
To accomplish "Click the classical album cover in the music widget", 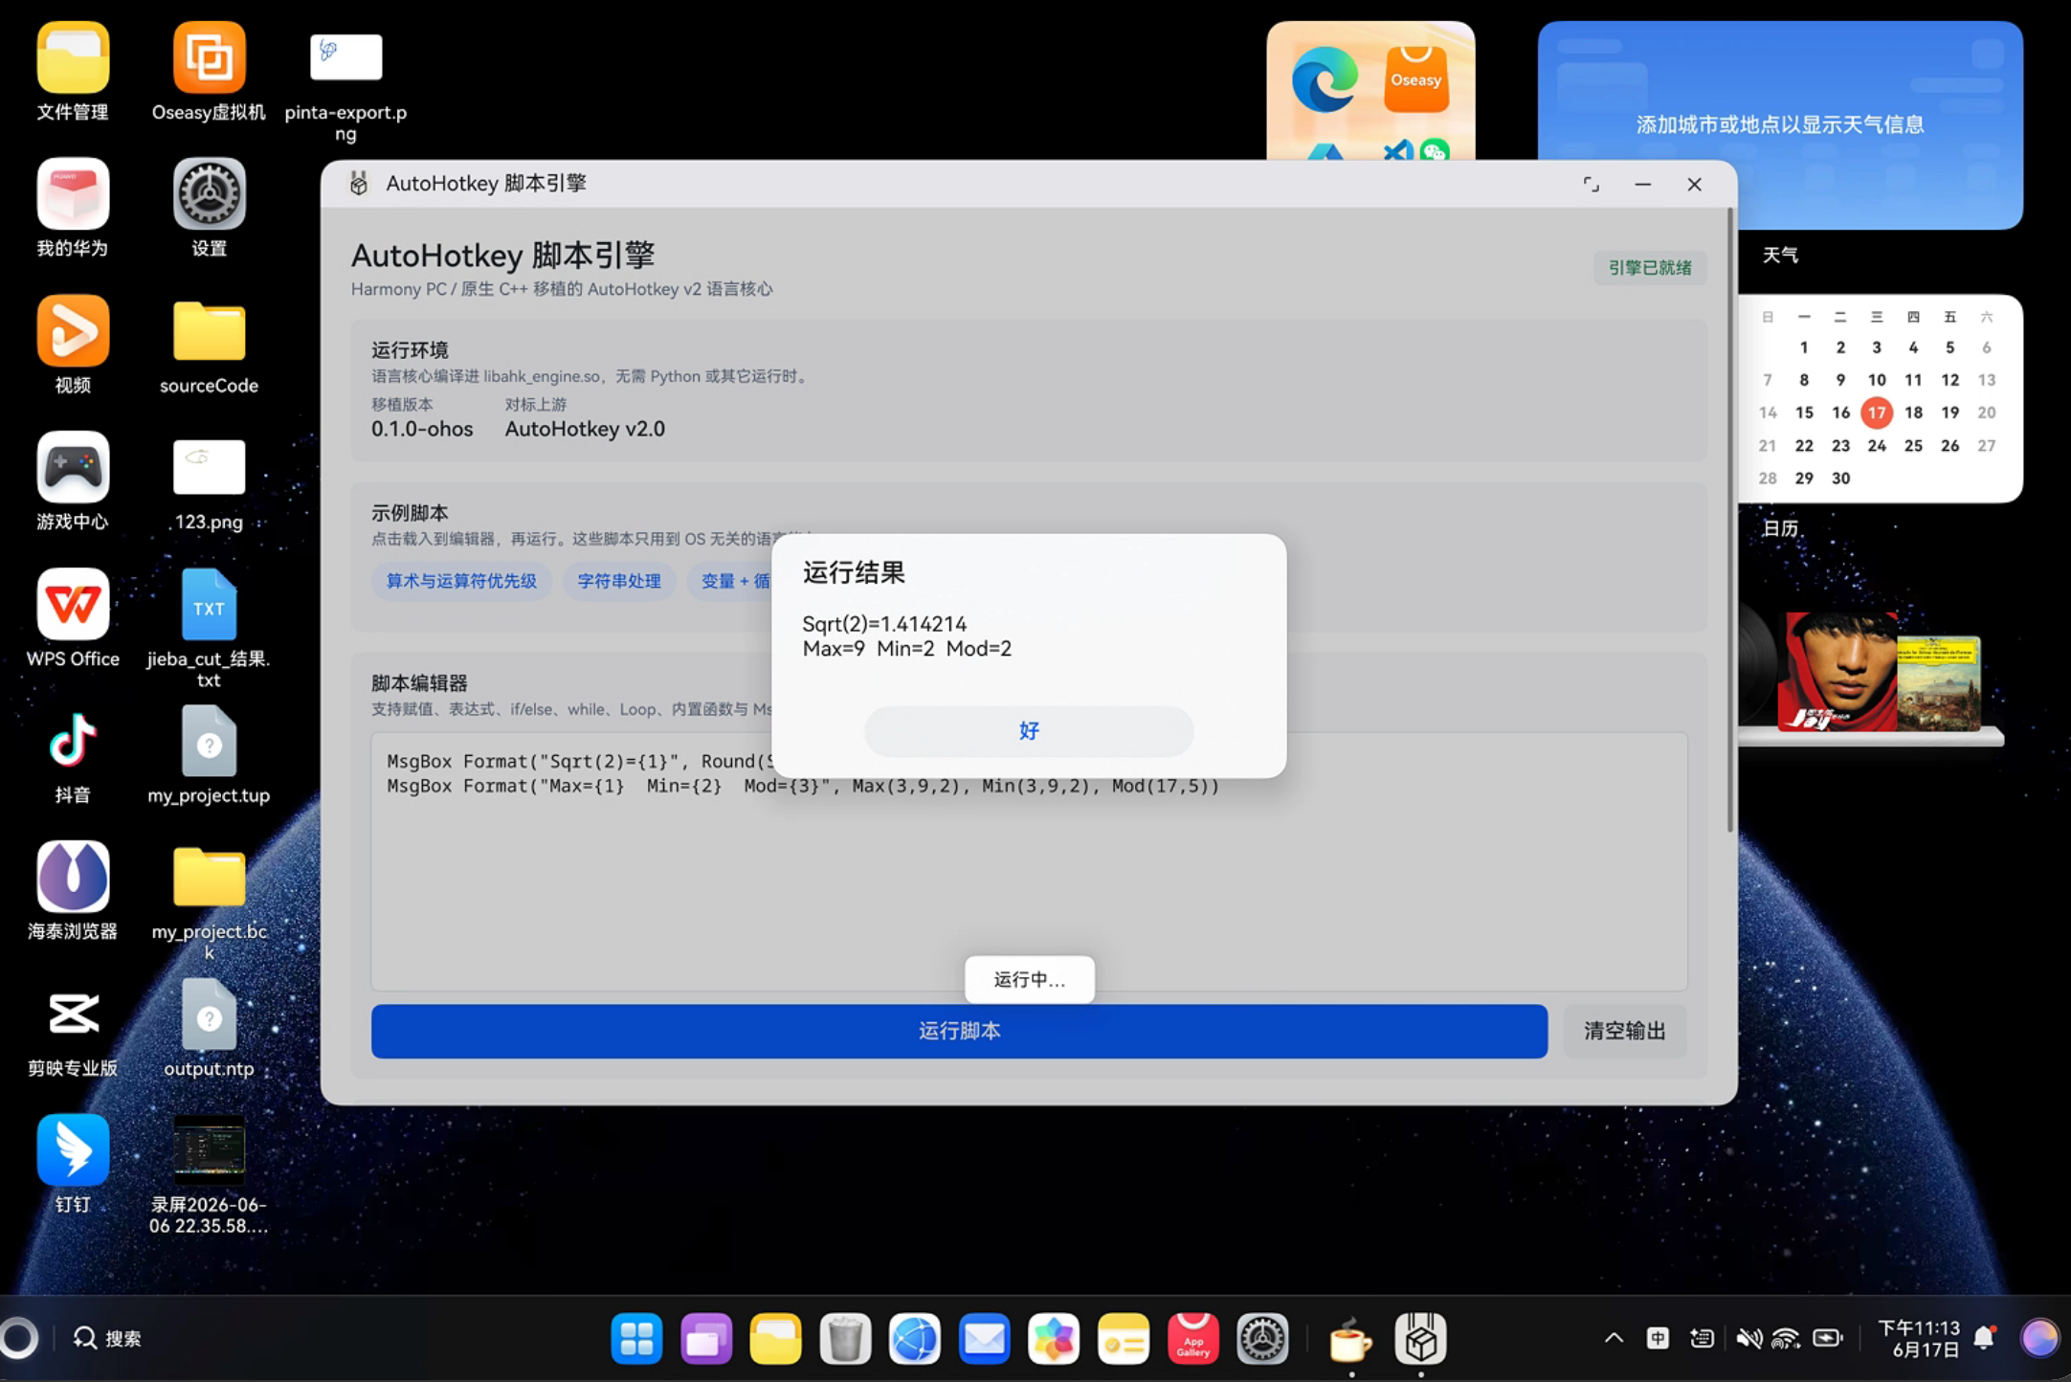I will pyautogui.click(x=1939, y=682).
